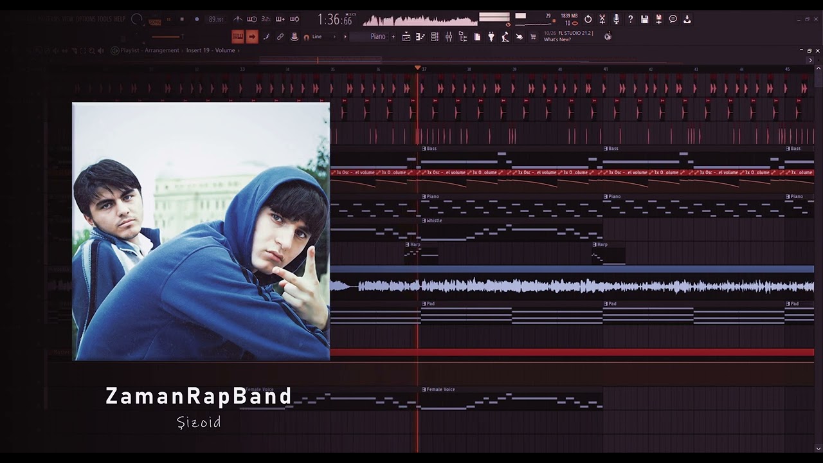Viewport: 823px width, 463px height.
Task: Click the project page icon
Action: (x=477, y=37)
